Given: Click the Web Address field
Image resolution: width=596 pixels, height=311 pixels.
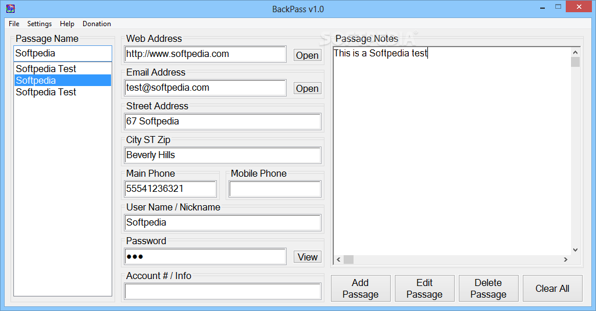Looking at the screenshot, I should click(x=205, y=54).
